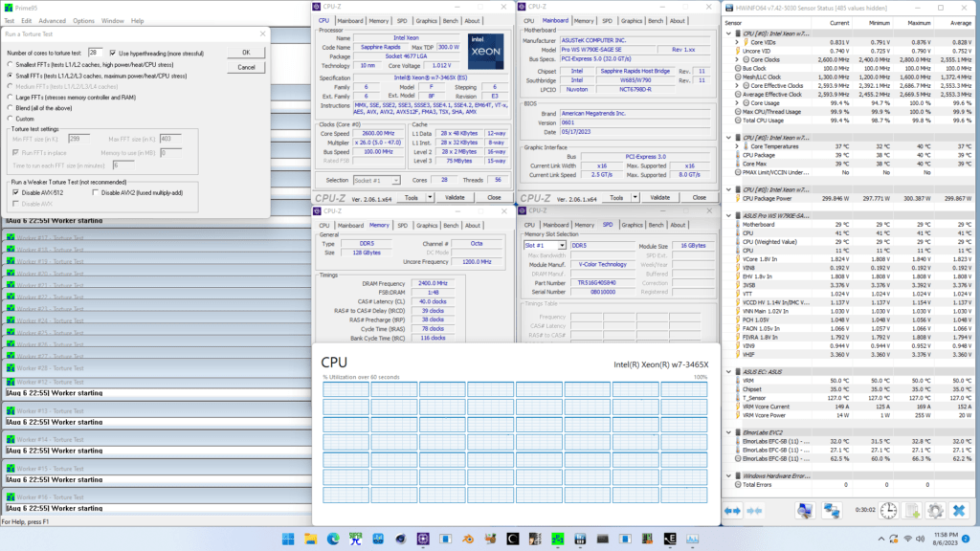Open HWiNFO sensor settings gear icon
Viewport: 980px width, 551px height.
pos(936,511)
